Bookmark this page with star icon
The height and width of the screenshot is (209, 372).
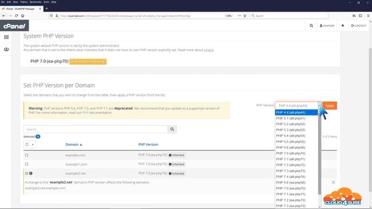point(245,16)
